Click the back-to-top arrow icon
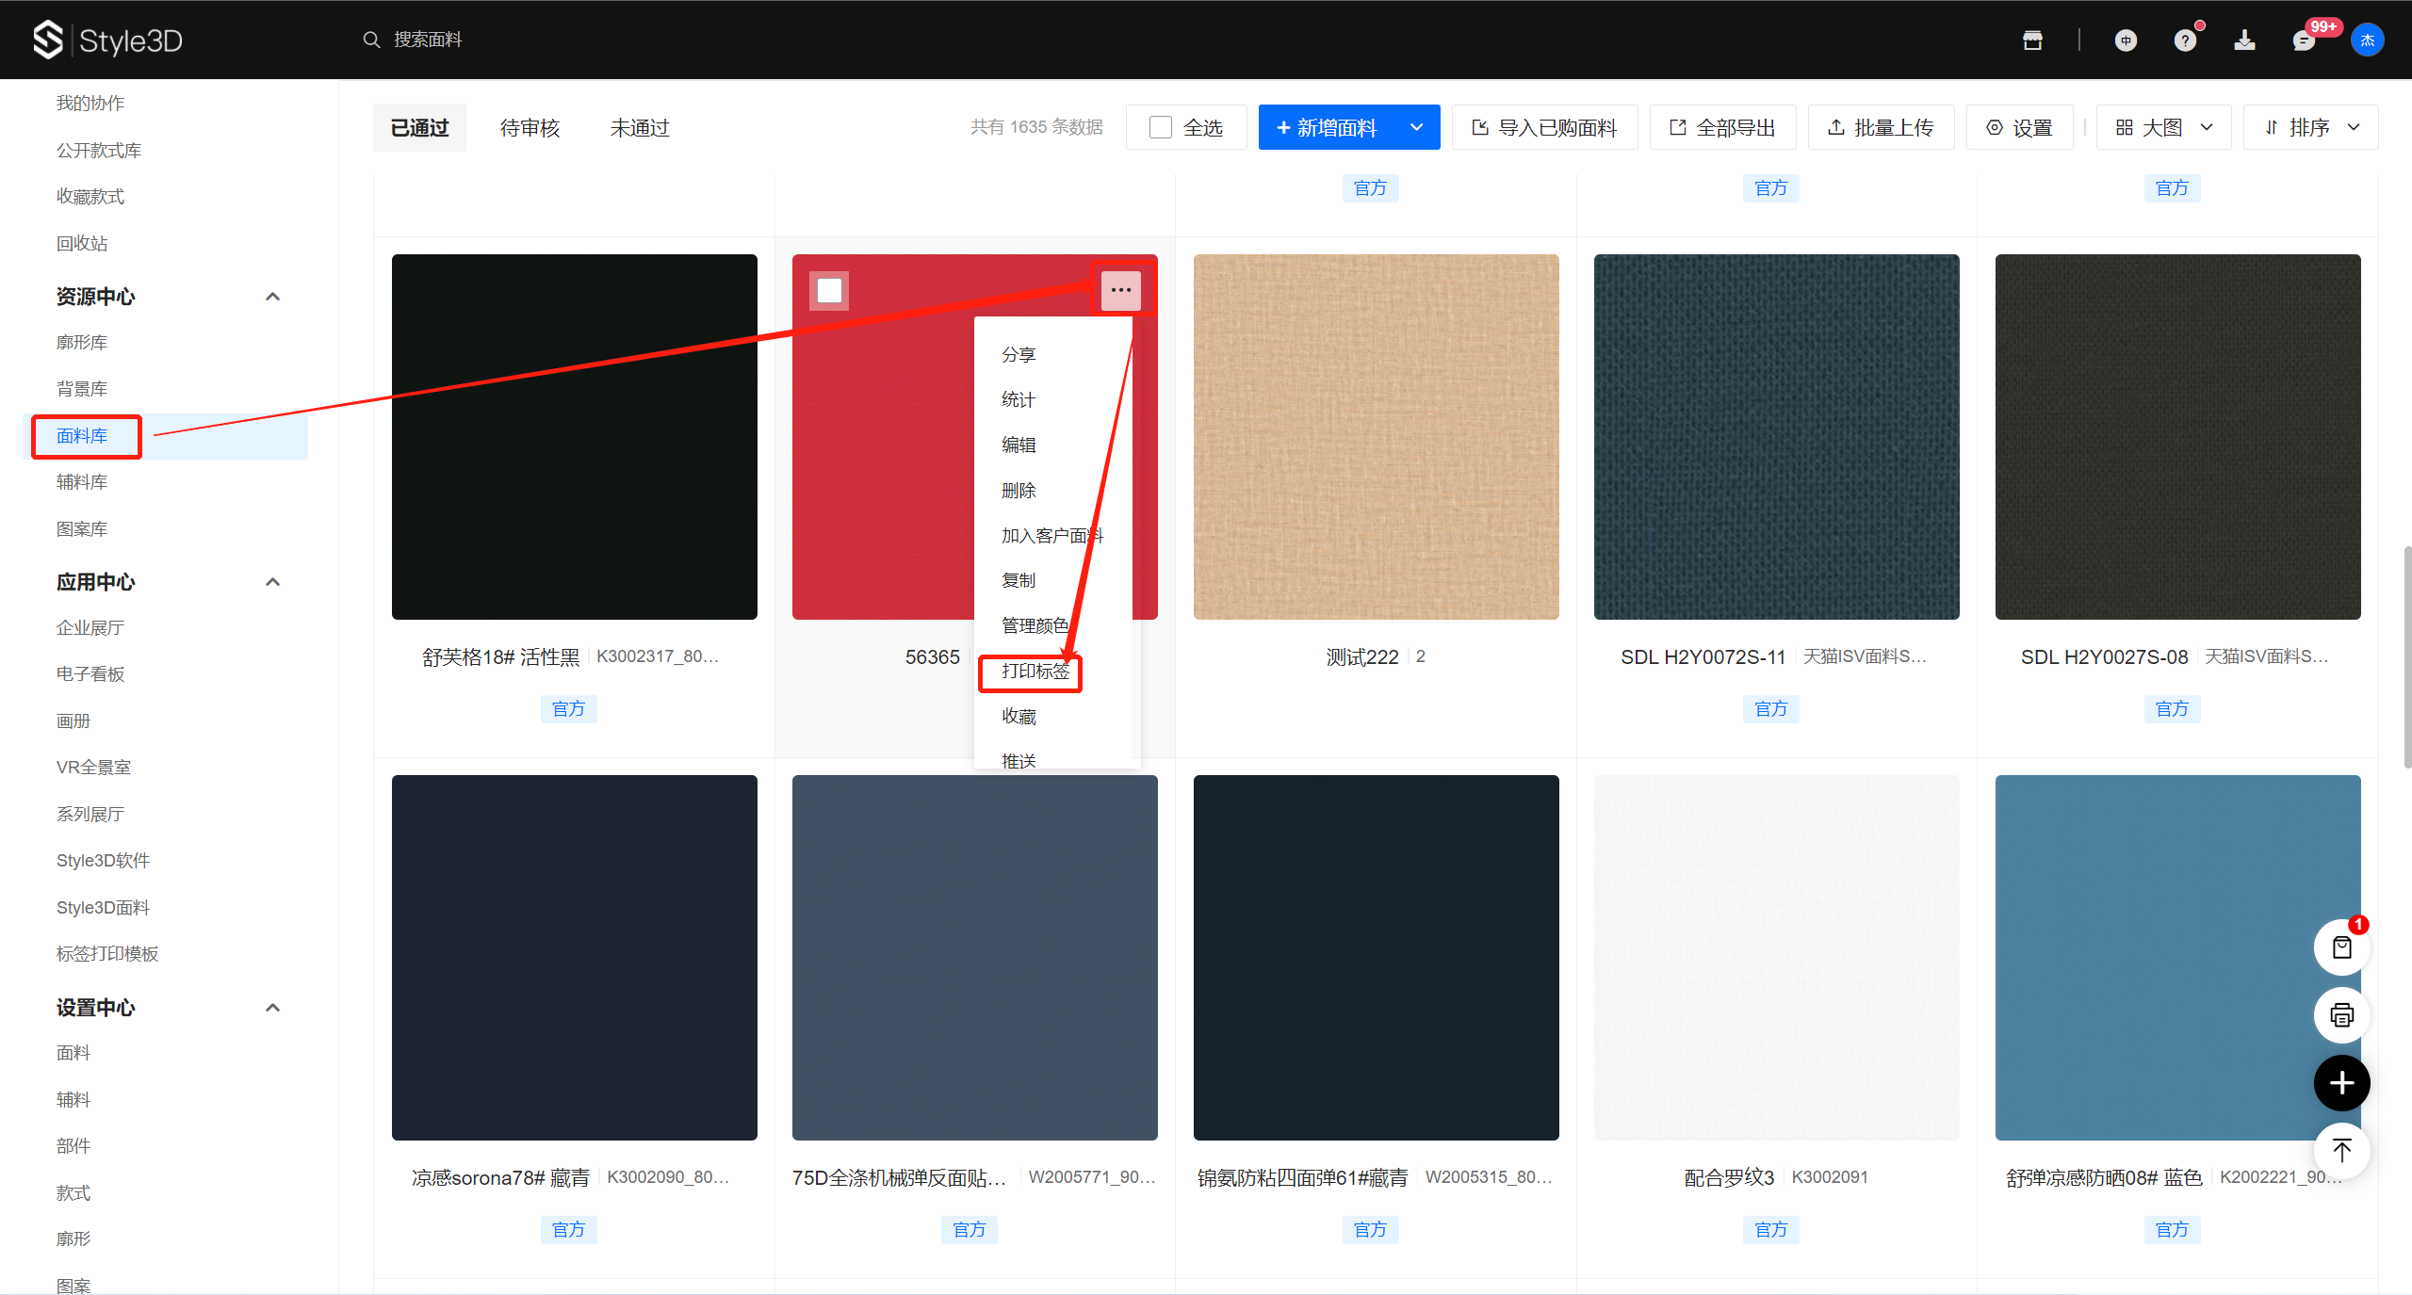The height and width of the screenshot is (1295, 2412). tap(2341, 1150)
